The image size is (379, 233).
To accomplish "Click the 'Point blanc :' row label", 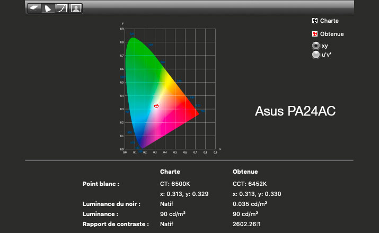I will [x=101, y=184].
